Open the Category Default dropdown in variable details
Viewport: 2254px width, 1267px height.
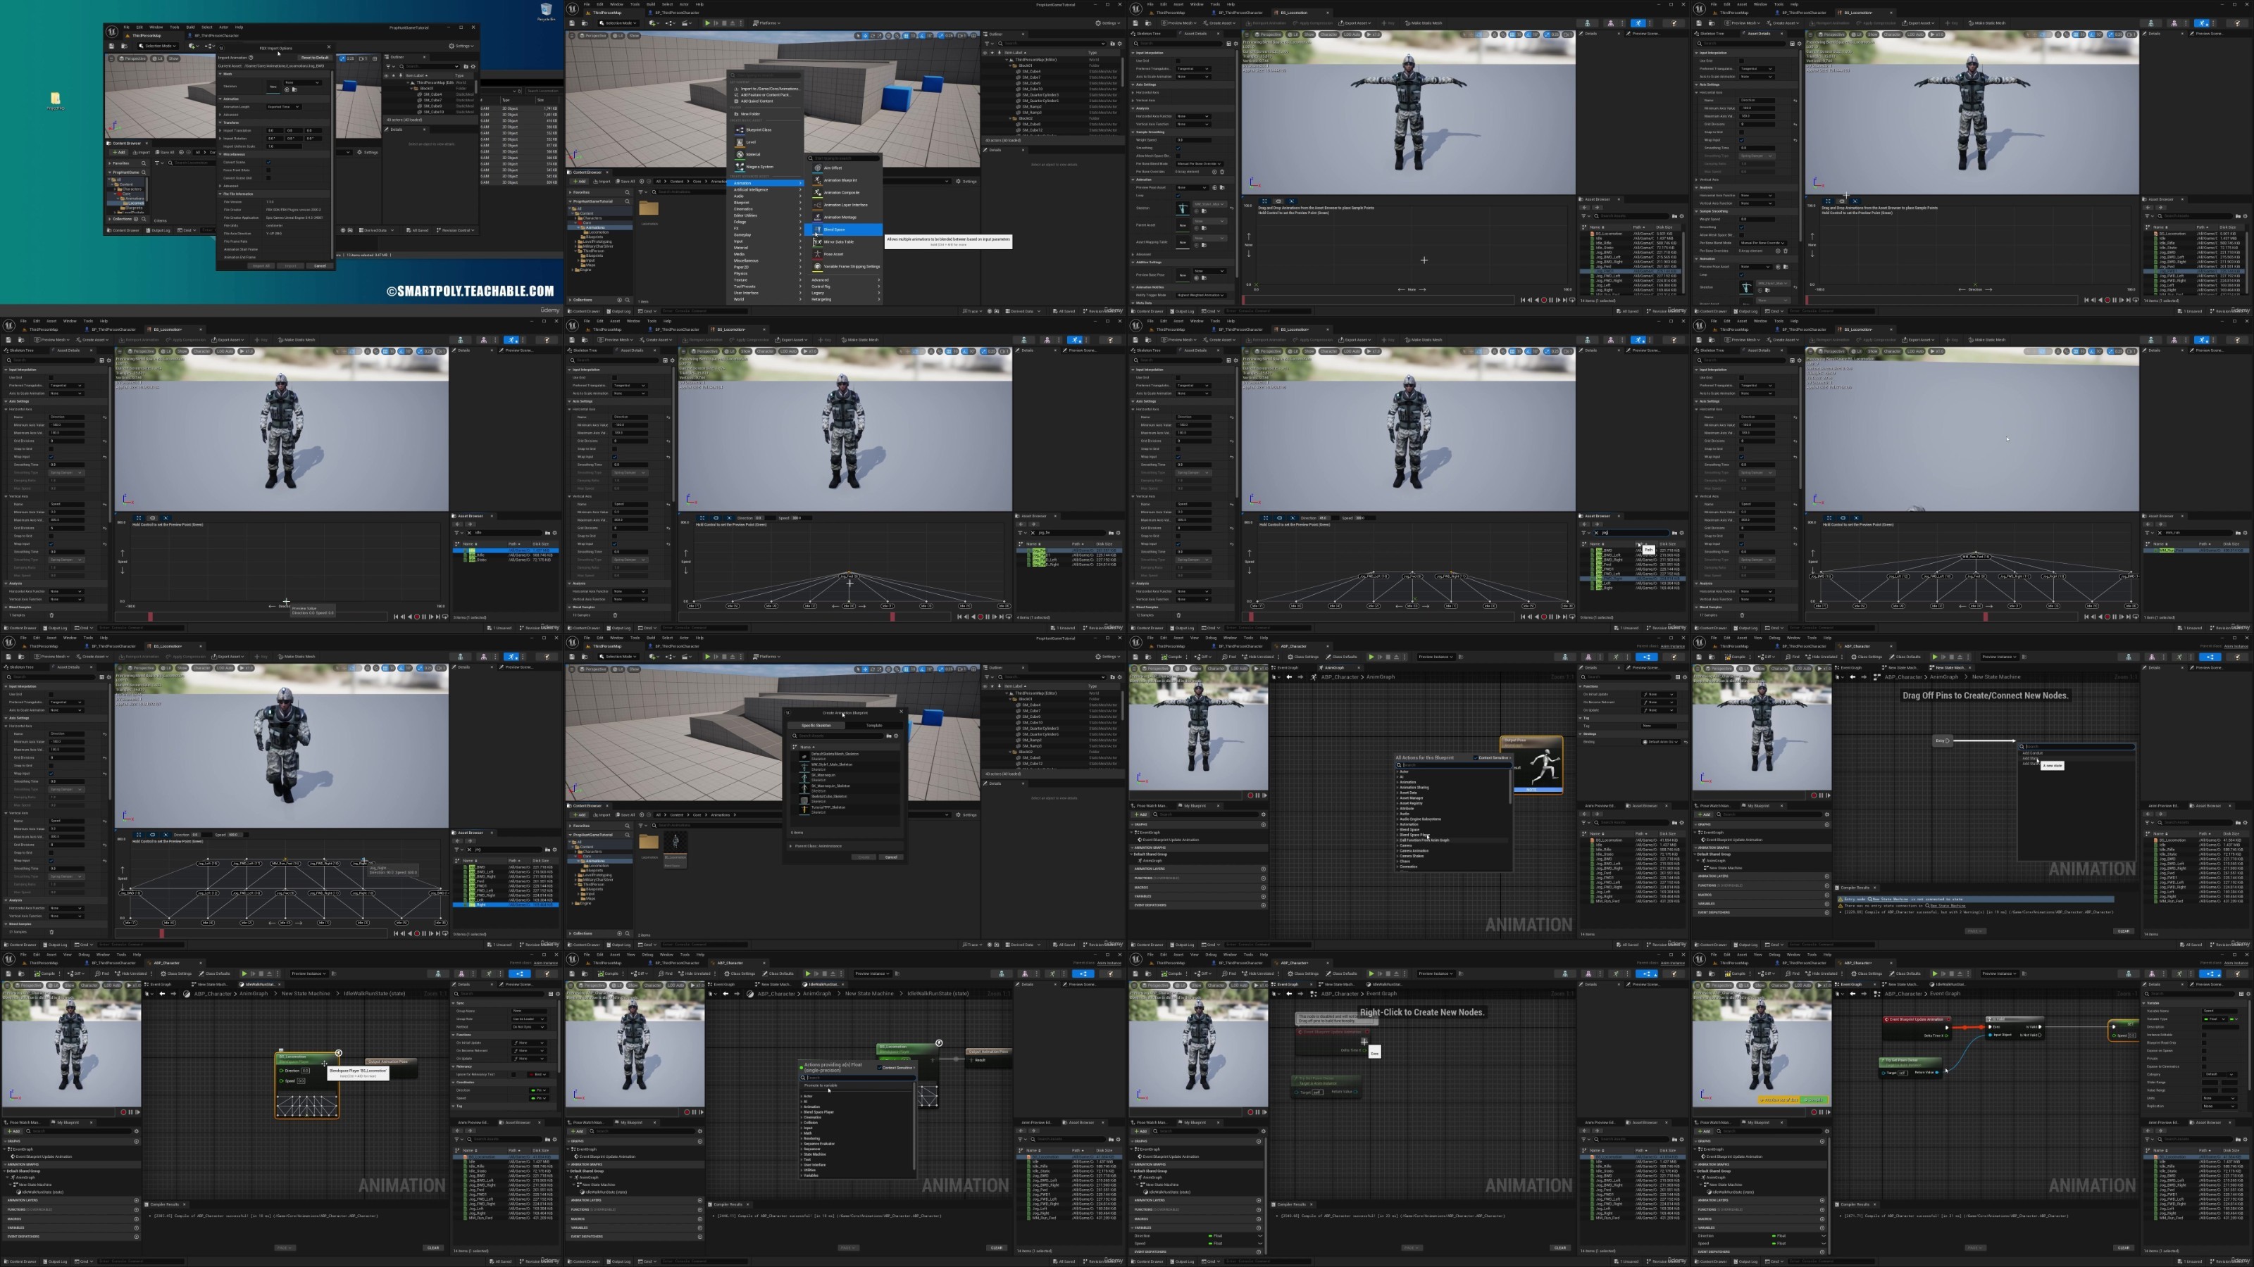tap(2220, 1075)
